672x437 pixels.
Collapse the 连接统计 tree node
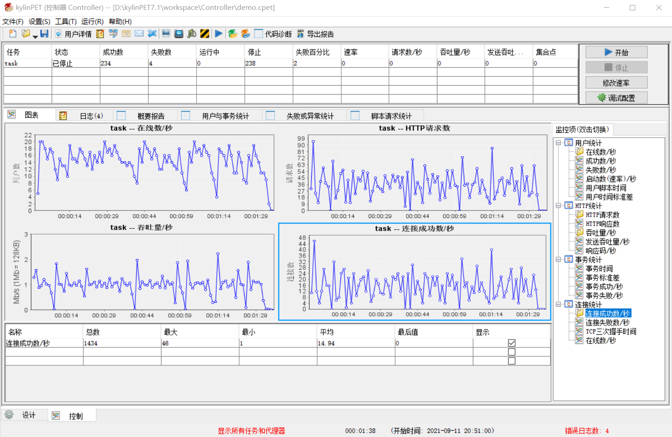tap(559, 304)
